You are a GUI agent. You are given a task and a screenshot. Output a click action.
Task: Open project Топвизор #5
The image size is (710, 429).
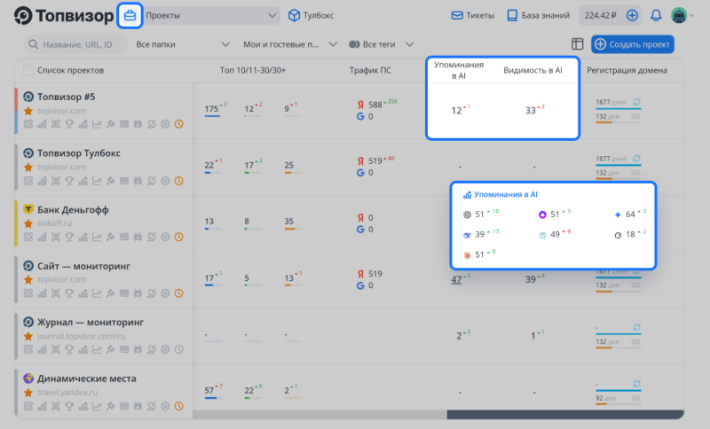tap(66, 97)
